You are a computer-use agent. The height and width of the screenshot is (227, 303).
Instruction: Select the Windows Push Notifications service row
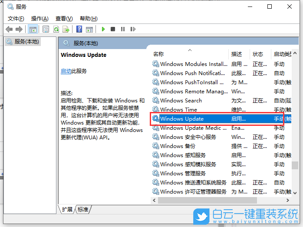point(221,73)
